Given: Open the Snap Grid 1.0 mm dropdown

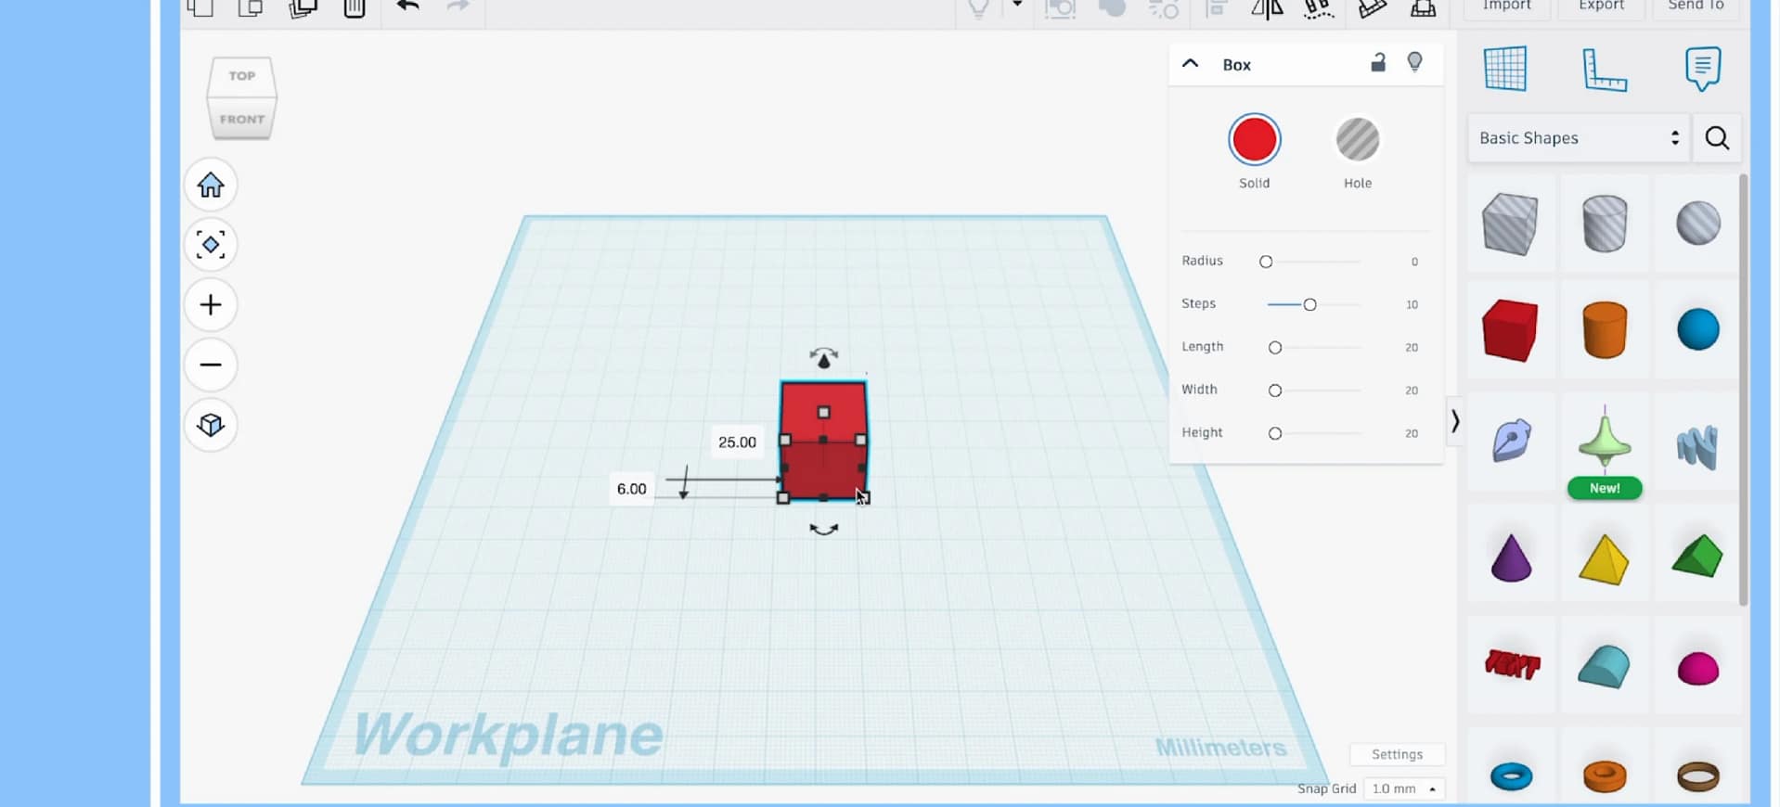Looking at the screenshot, I should point(1404,788).
